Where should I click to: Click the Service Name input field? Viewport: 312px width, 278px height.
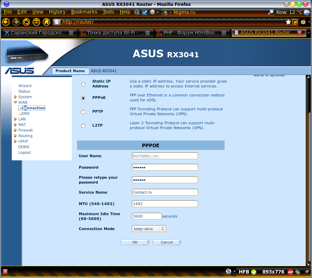click(x=165, y=192)
